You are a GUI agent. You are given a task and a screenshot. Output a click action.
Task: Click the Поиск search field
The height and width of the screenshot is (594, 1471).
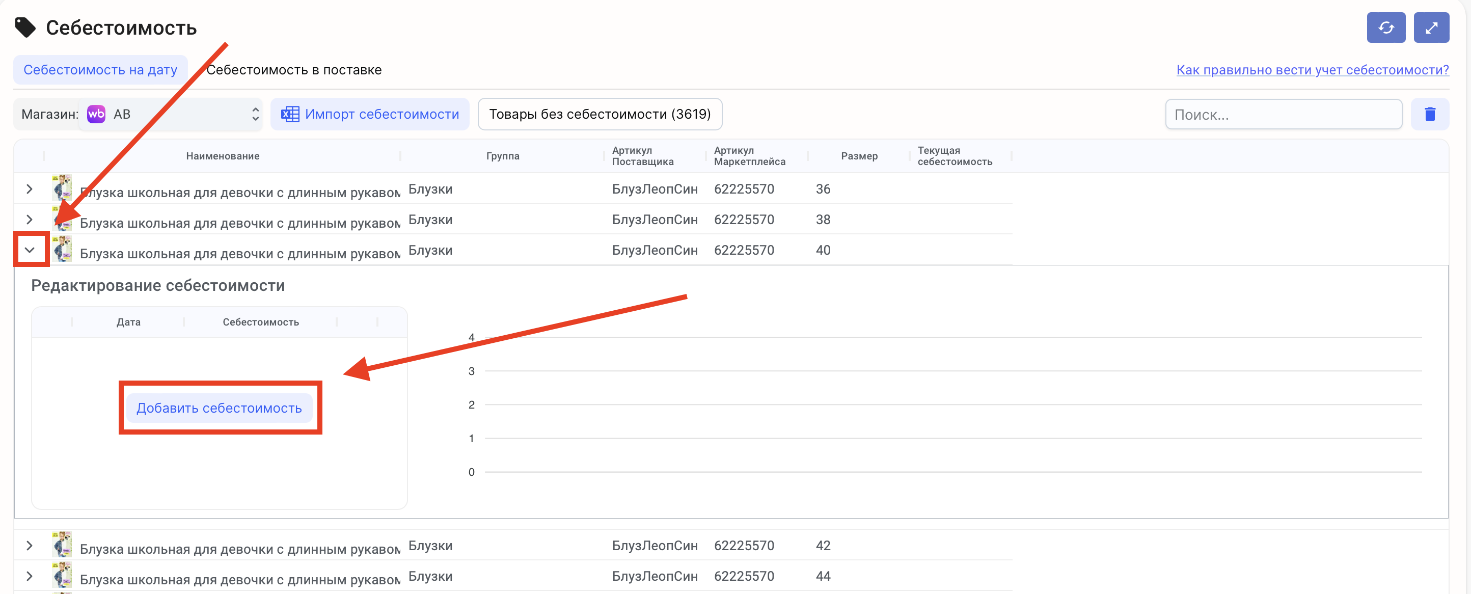point(1283,114)
